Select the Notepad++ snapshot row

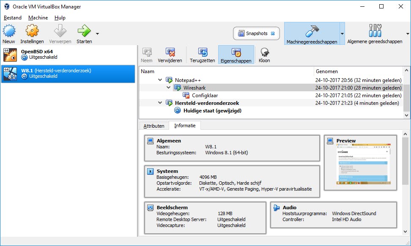pos(271,80)
